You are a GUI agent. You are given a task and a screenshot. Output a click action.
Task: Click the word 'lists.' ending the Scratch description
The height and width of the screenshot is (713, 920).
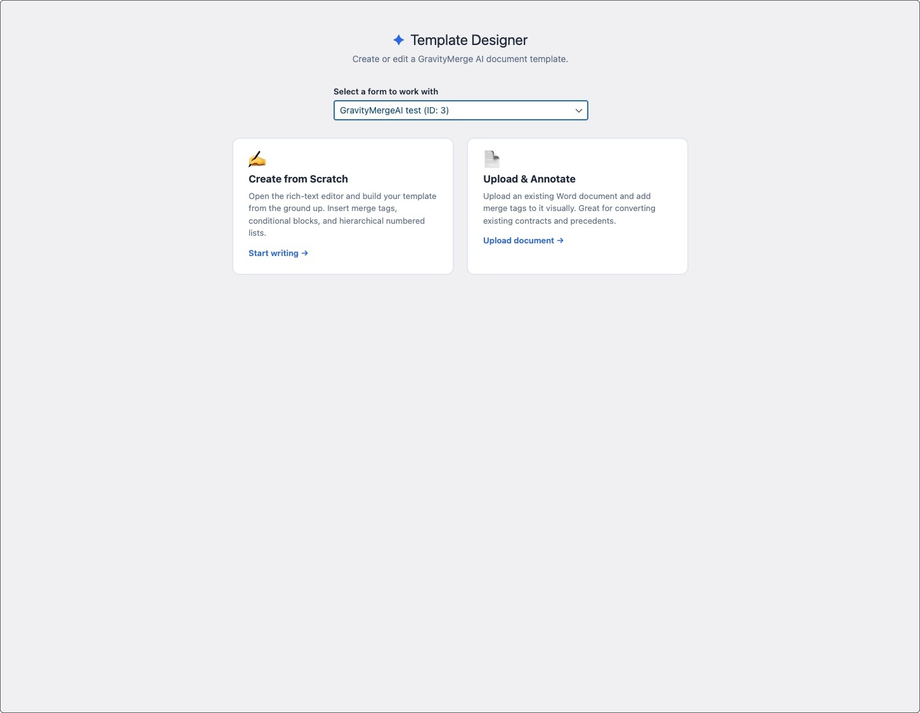[x=257, y=233]
